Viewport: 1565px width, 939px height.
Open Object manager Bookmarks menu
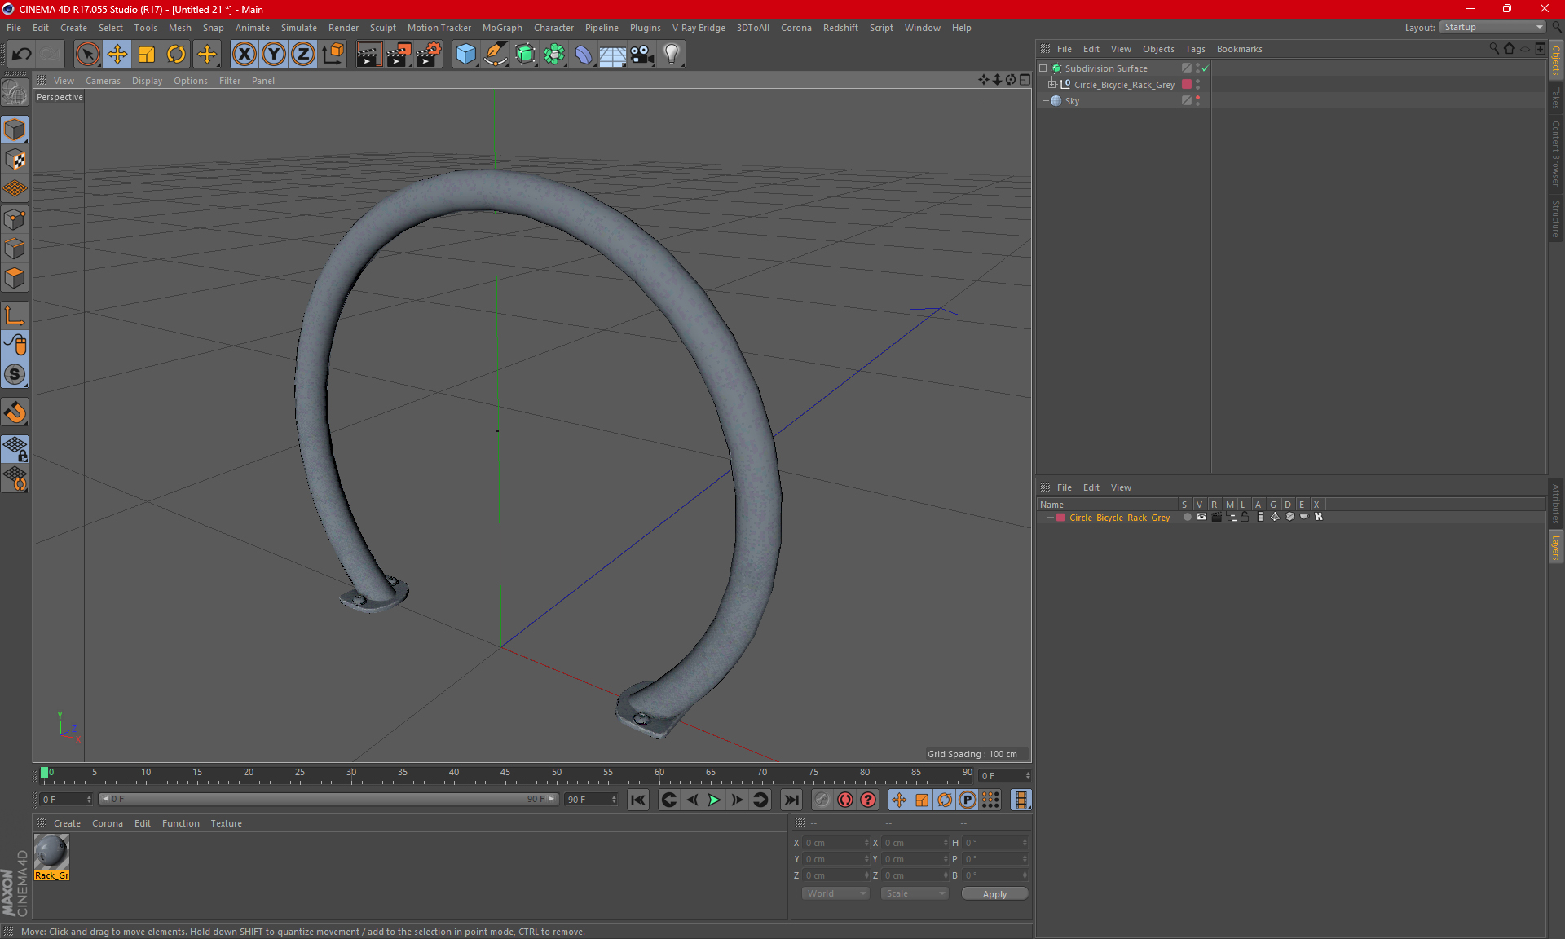[x=1239, y=49]
